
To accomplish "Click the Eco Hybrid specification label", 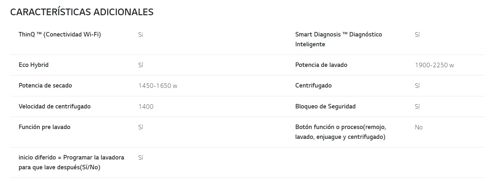I will (x=34, y=65).
